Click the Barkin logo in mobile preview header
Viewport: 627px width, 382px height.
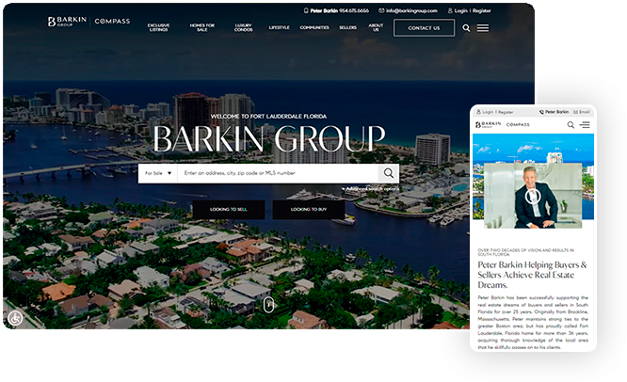tap(489, 125)
